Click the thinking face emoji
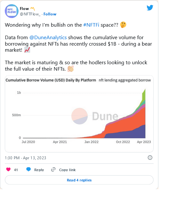The image size is (176, 210). coord(123,25)
